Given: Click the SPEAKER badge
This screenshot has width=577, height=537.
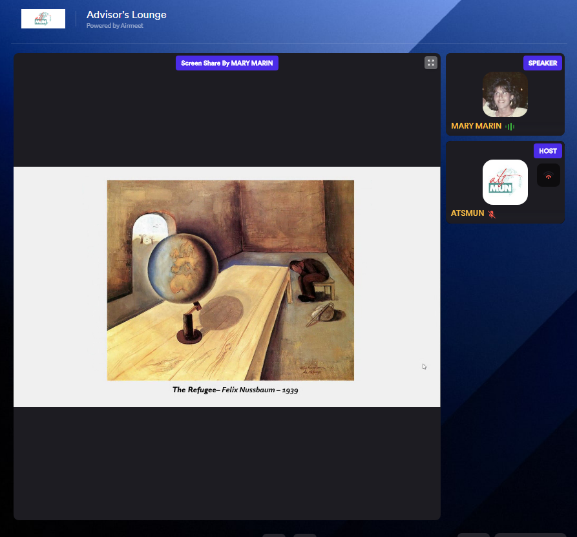Looking at the screenshot, I should (x=542, y=63).
